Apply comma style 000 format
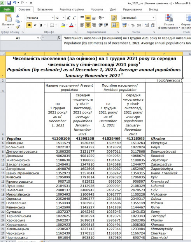The height and width of the screenshot is (242, 191). click(139, 25)
